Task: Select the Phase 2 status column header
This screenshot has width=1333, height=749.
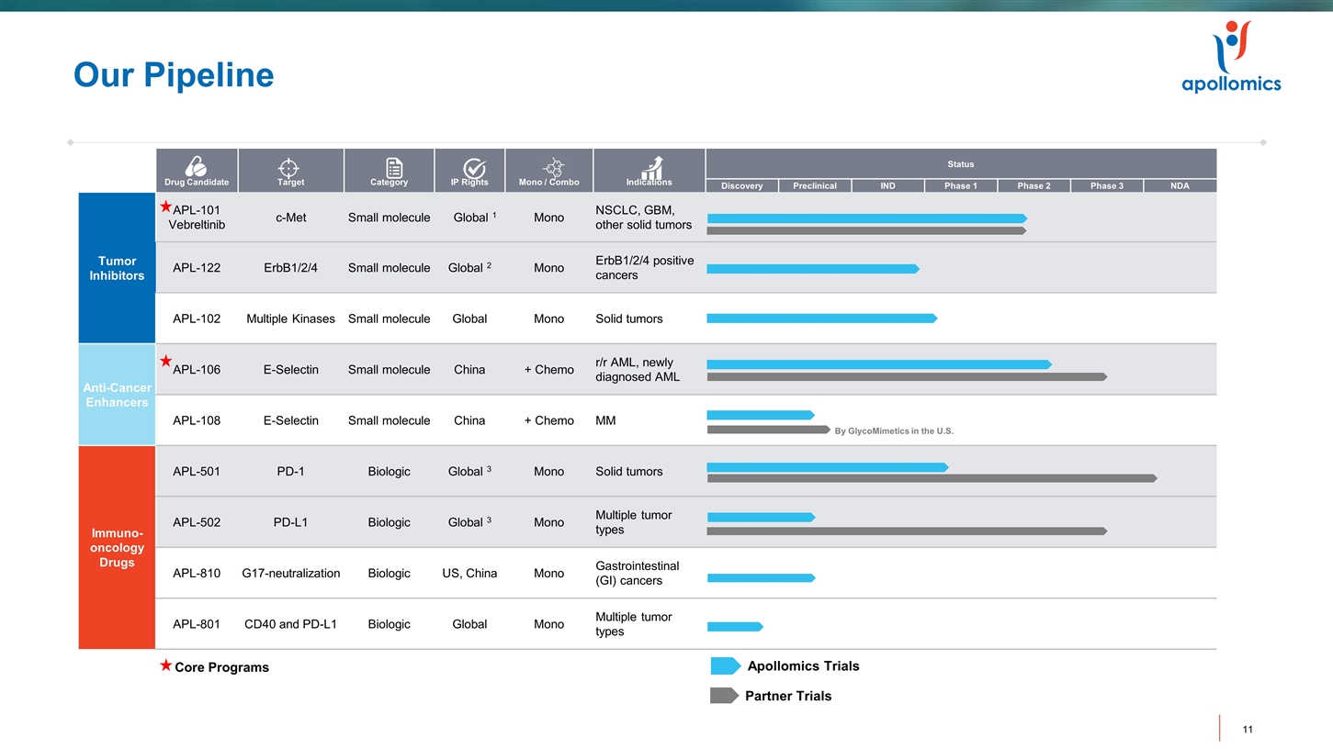Action: (x=1034, y=185)
